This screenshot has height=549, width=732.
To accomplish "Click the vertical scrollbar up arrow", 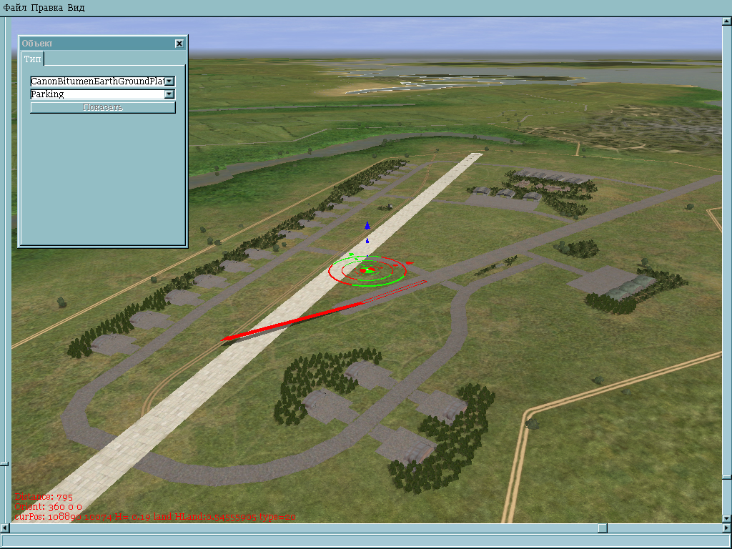I will pyautogui.click(x=727, y=21).
